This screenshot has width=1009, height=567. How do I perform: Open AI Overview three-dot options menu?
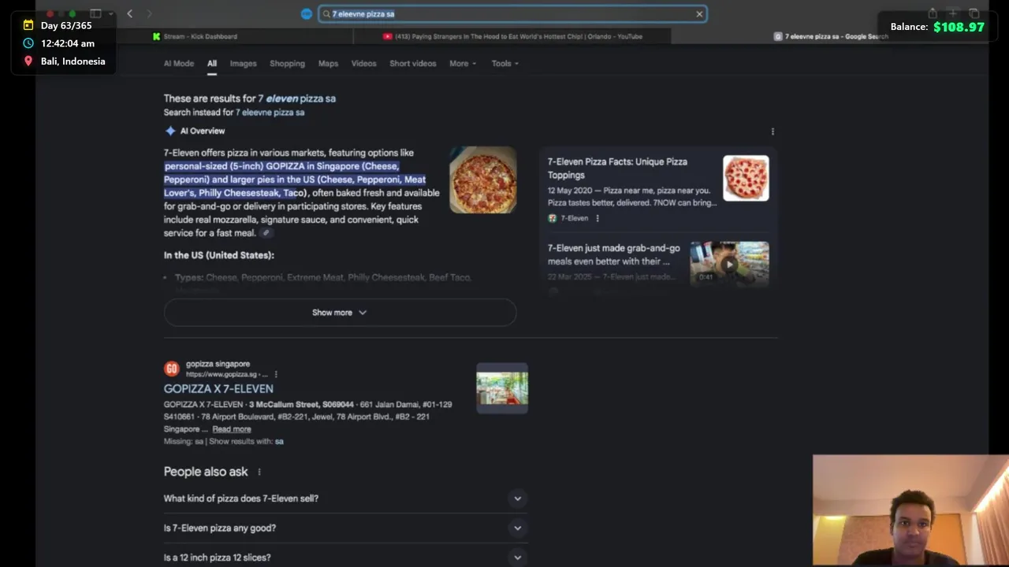pyautogui.click(x=773, y=132)
